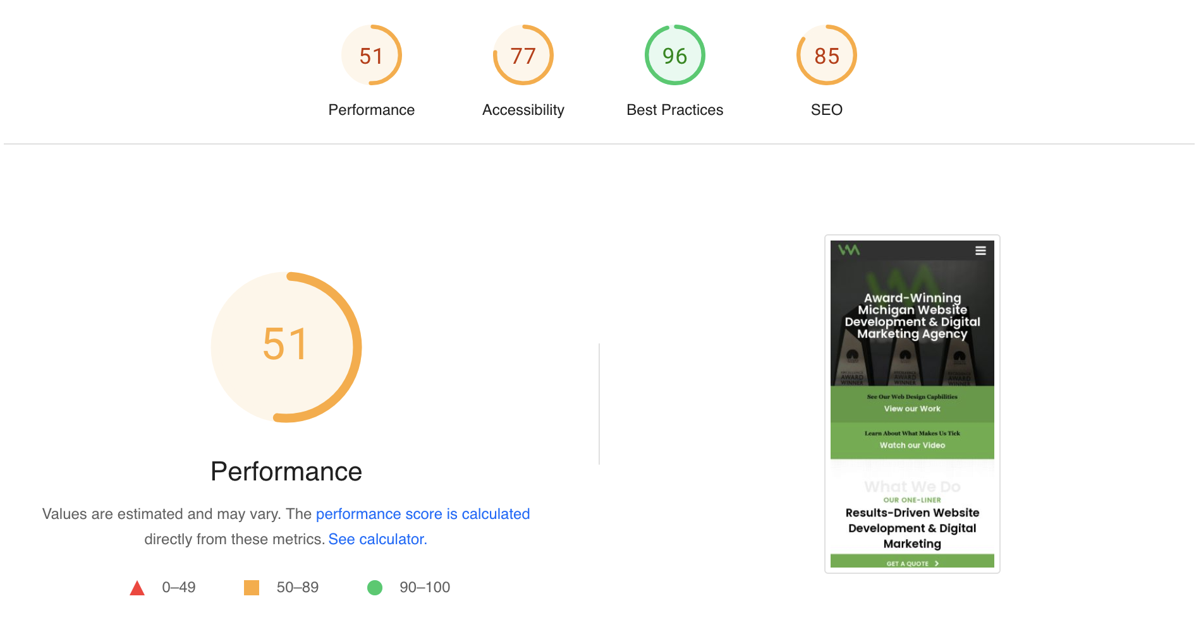This screenshot has width=1201, height=625.
Task: Click the Best Practices gauge showing 96
Action: (674, 56)
